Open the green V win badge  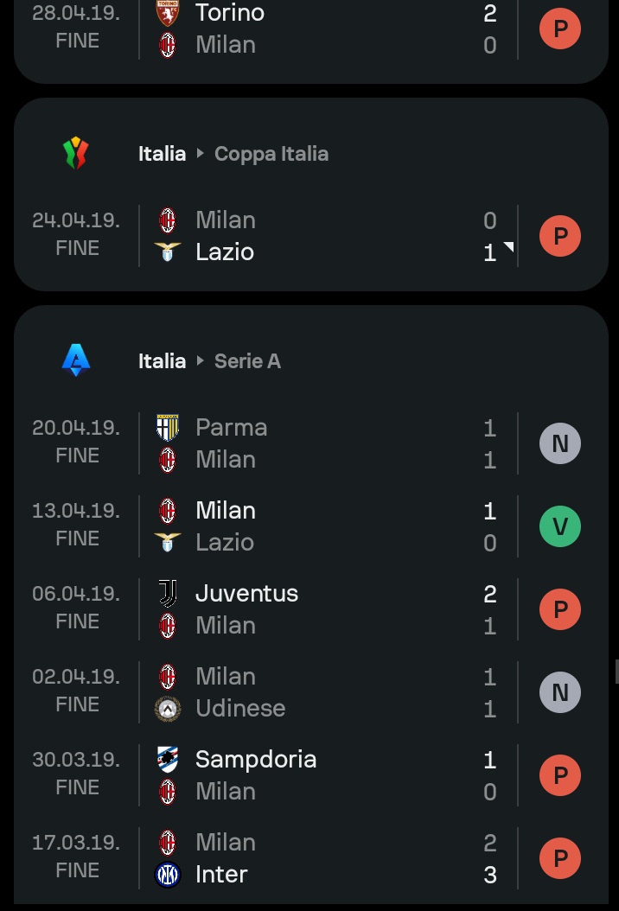tap(559, 526)
